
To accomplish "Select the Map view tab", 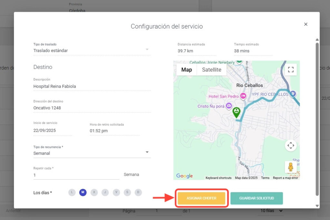I will 187,70.
